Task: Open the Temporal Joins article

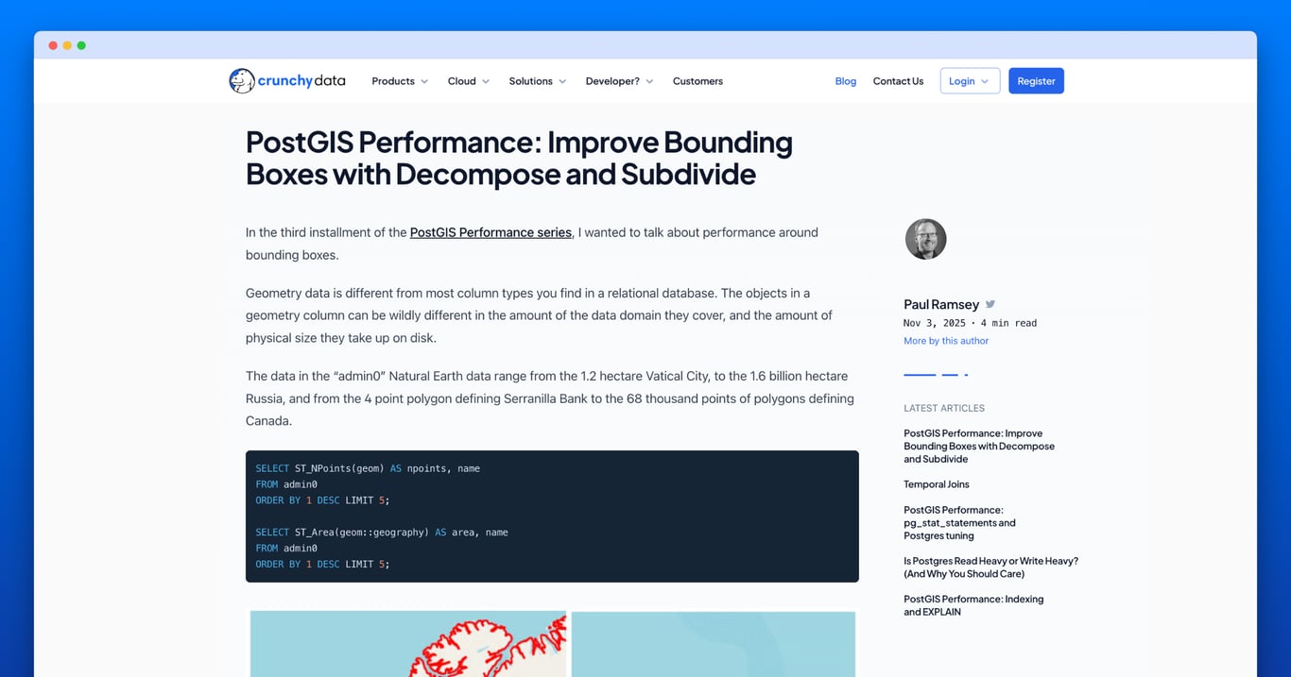Action: point(937,484)
